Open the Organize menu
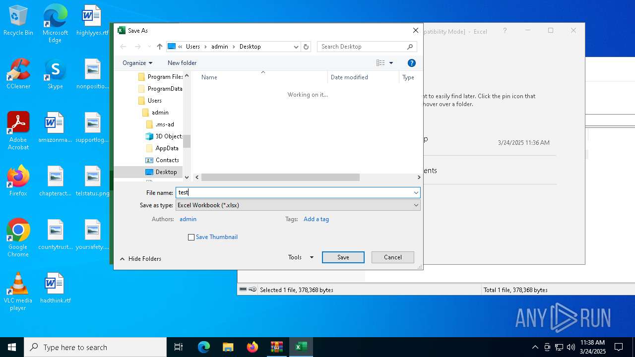 pos(137,63)
